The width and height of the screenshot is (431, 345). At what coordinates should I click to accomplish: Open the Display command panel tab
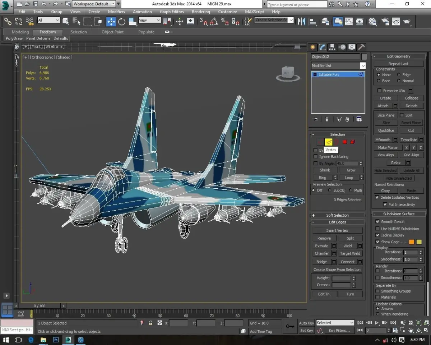pos(352,47)
